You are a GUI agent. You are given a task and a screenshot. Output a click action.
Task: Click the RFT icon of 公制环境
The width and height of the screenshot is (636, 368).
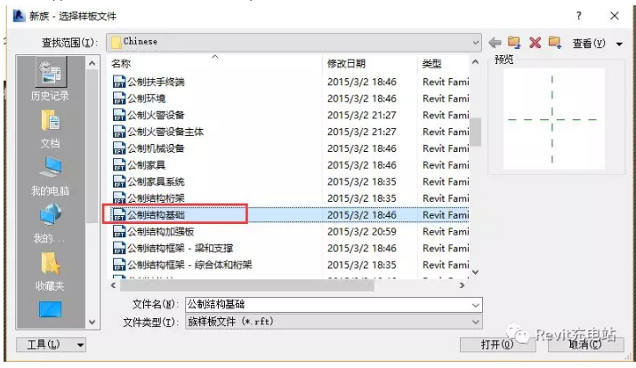pyautogui.click(x=119, y=99)
